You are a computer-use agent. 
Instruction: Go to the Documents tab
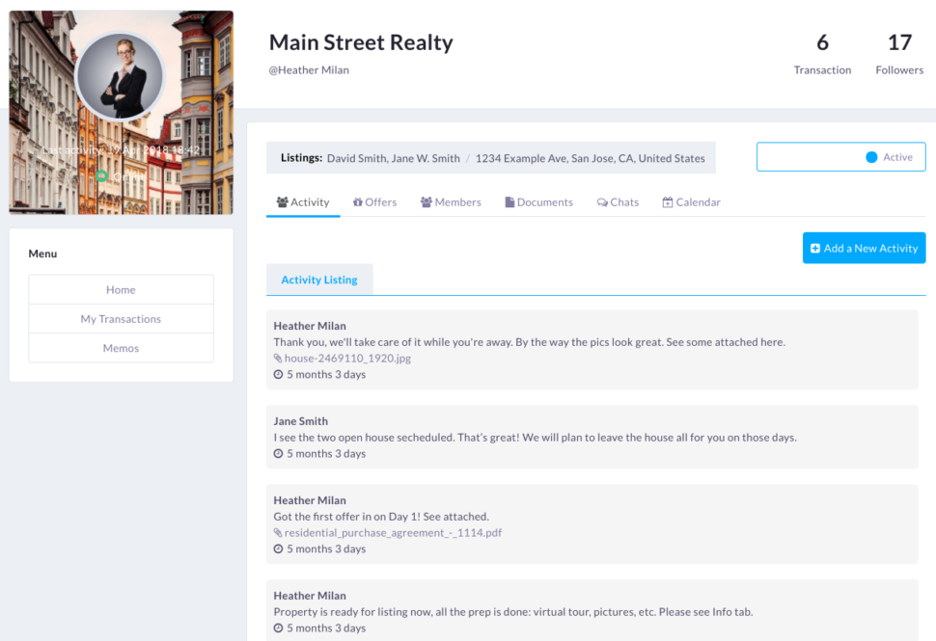coord(539,202)
